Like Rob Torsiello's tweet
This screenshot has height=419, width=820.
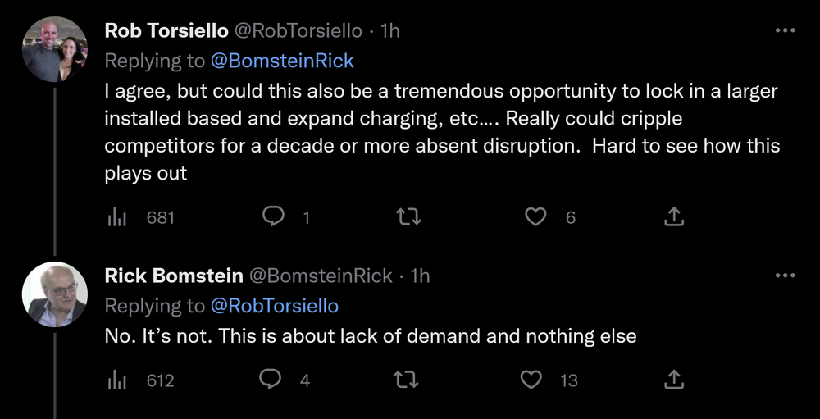pos(535,216)
